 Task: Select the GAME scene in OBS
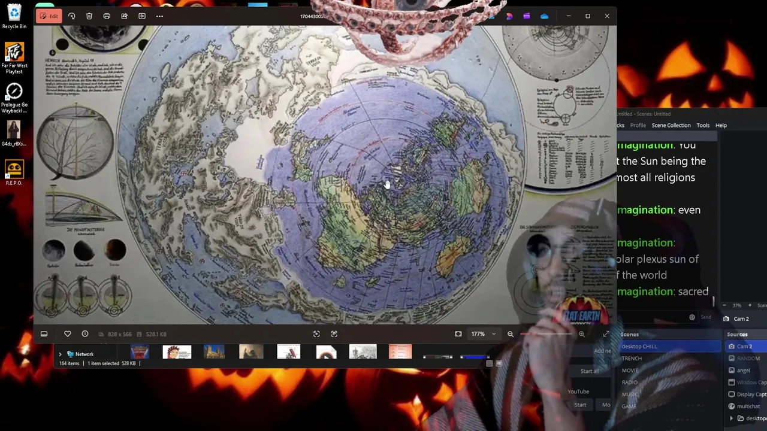tap(669, 406)
